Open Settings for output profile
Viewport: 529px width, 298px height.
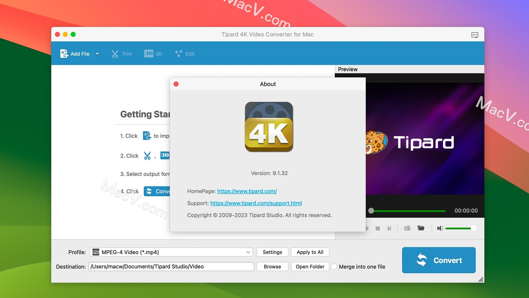tap(272, 251)
